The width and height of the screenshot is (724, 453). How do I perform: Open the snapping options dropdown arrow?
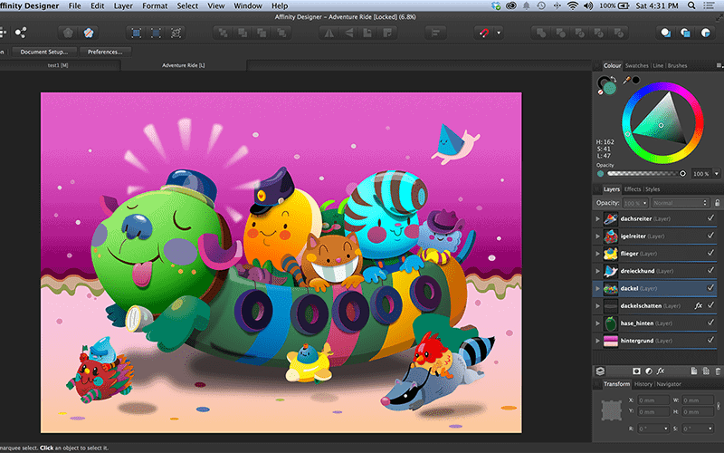499,33
